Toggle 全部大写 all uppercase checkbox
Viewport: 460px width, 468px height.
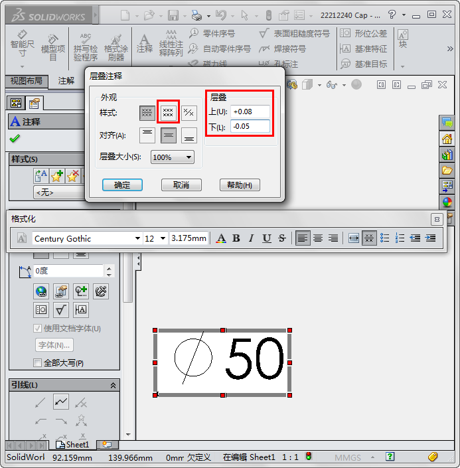37,363
